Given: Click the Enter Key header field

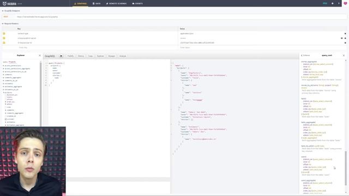Looking at the screenshot, I should [x=90, y=47].
